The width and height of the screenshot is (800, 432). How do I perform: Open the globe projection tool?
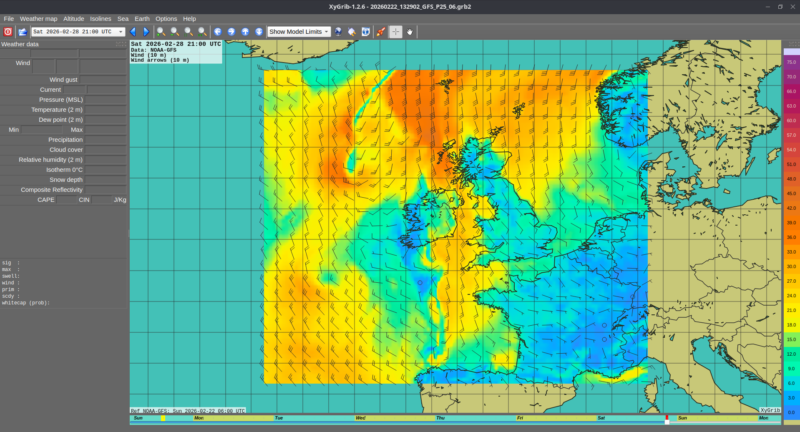coord(338,32)
